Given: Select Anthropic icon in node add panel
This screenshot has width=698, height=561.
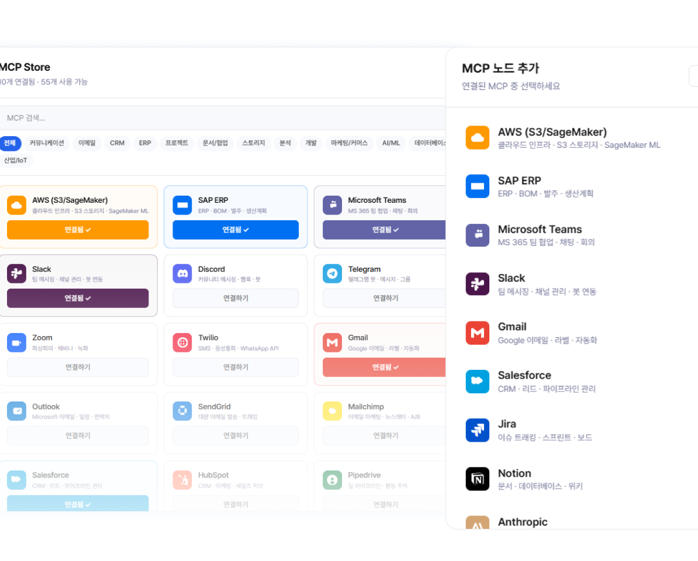Looking at the screenshot, I should 477,523.
